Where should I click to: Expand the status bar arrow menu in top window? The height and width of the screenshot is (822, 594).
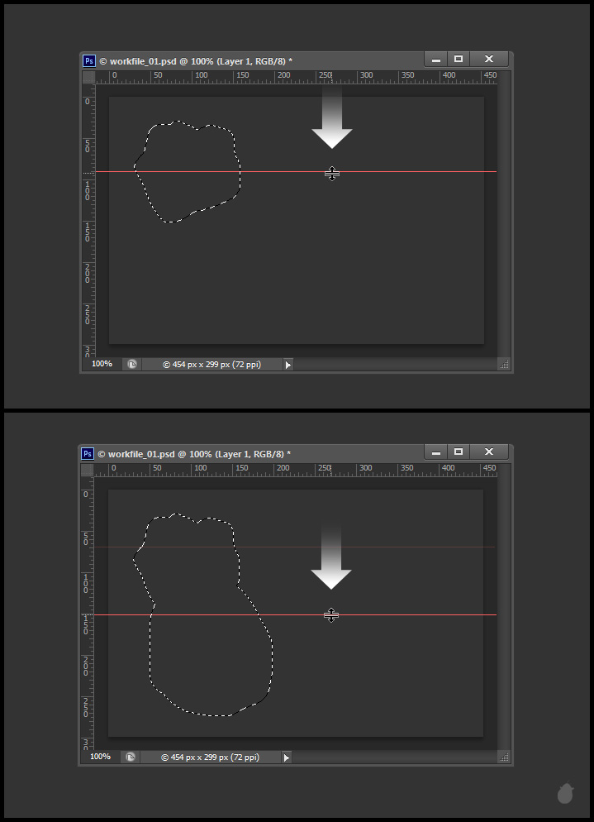(287, 364)
